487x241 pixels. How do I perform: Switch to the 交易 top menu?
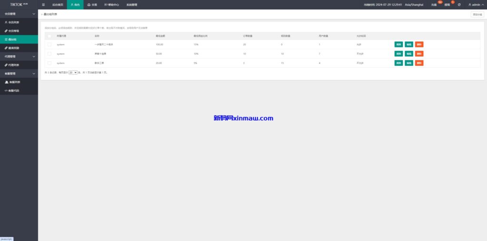point(92,5)
